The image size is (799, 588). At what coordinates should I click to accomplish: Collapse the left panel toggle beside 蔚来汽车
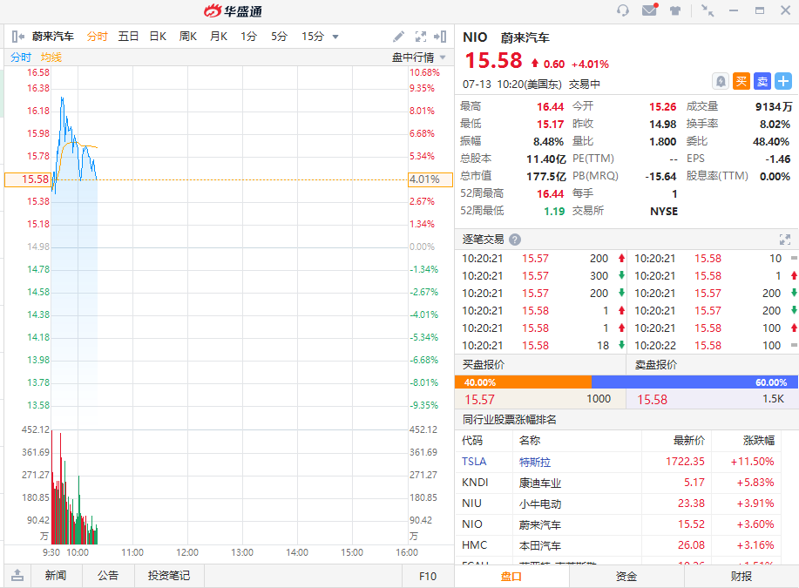(x=17, y=37)
